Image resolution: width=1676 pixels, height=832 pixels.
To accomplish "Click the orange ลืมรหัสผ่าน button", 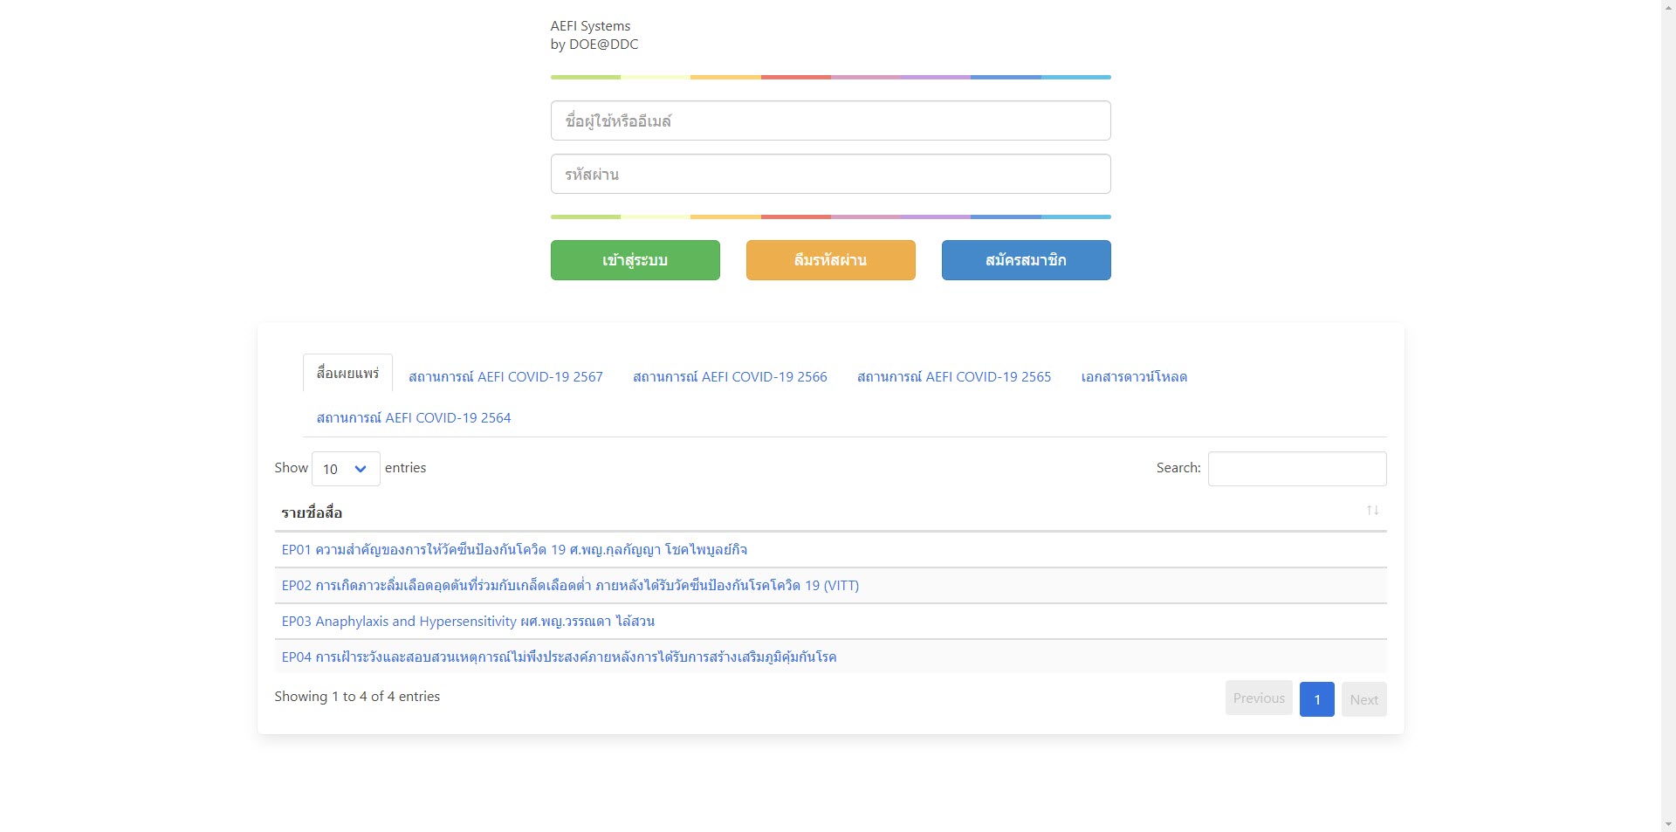I will 830,260.
